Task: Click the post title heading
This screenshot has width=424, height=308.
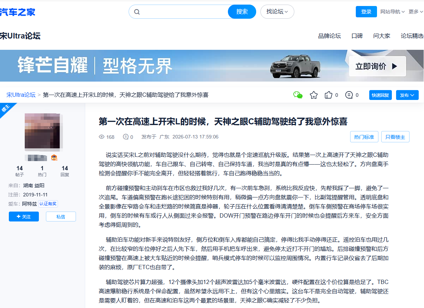Action: 223,122
